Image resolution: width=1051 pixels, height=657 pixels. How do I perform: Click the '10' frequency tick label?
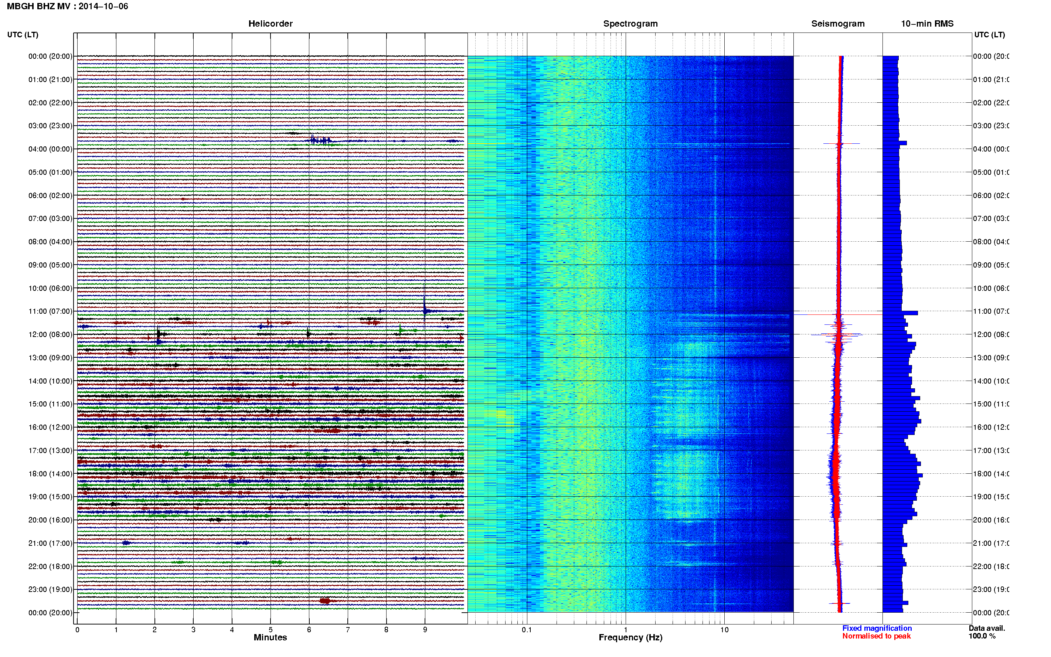pos(724,630)
